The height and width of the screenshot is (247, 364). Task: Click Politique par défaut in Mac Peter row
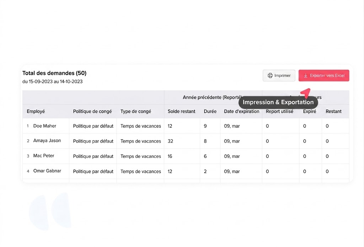point(93,156)
